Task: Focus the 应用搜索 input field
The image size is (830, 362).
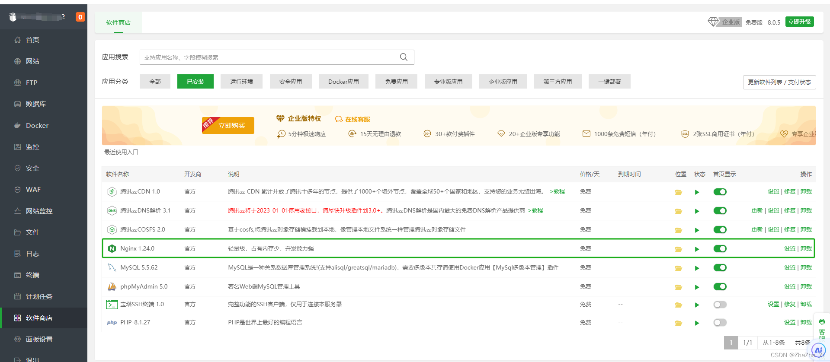Action: click(277, 57)
